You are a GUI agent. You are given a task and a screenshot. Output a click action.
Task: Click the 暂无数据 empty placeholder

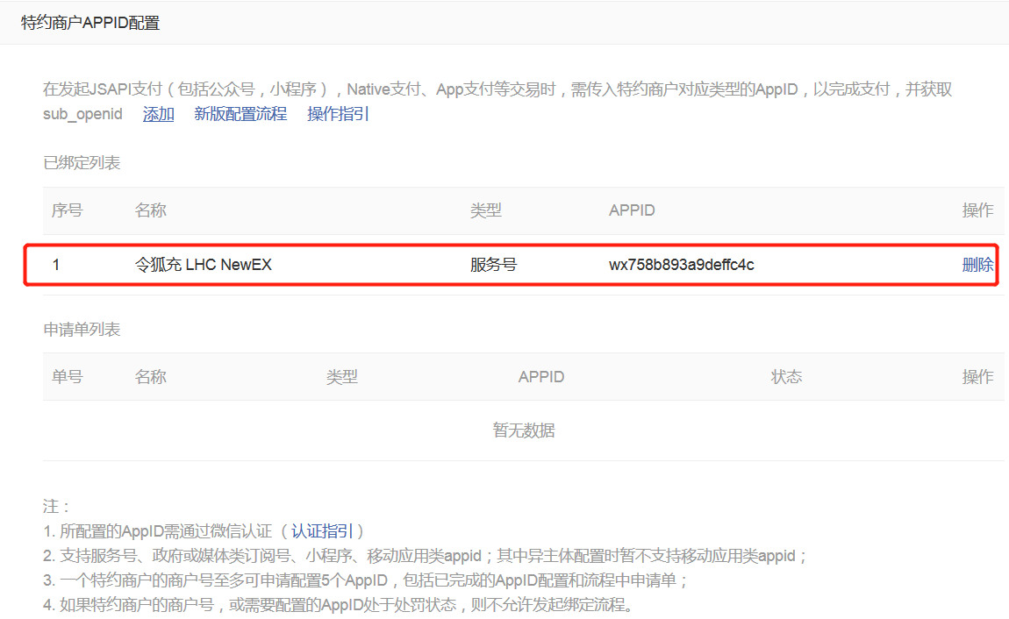click(523, 430)
